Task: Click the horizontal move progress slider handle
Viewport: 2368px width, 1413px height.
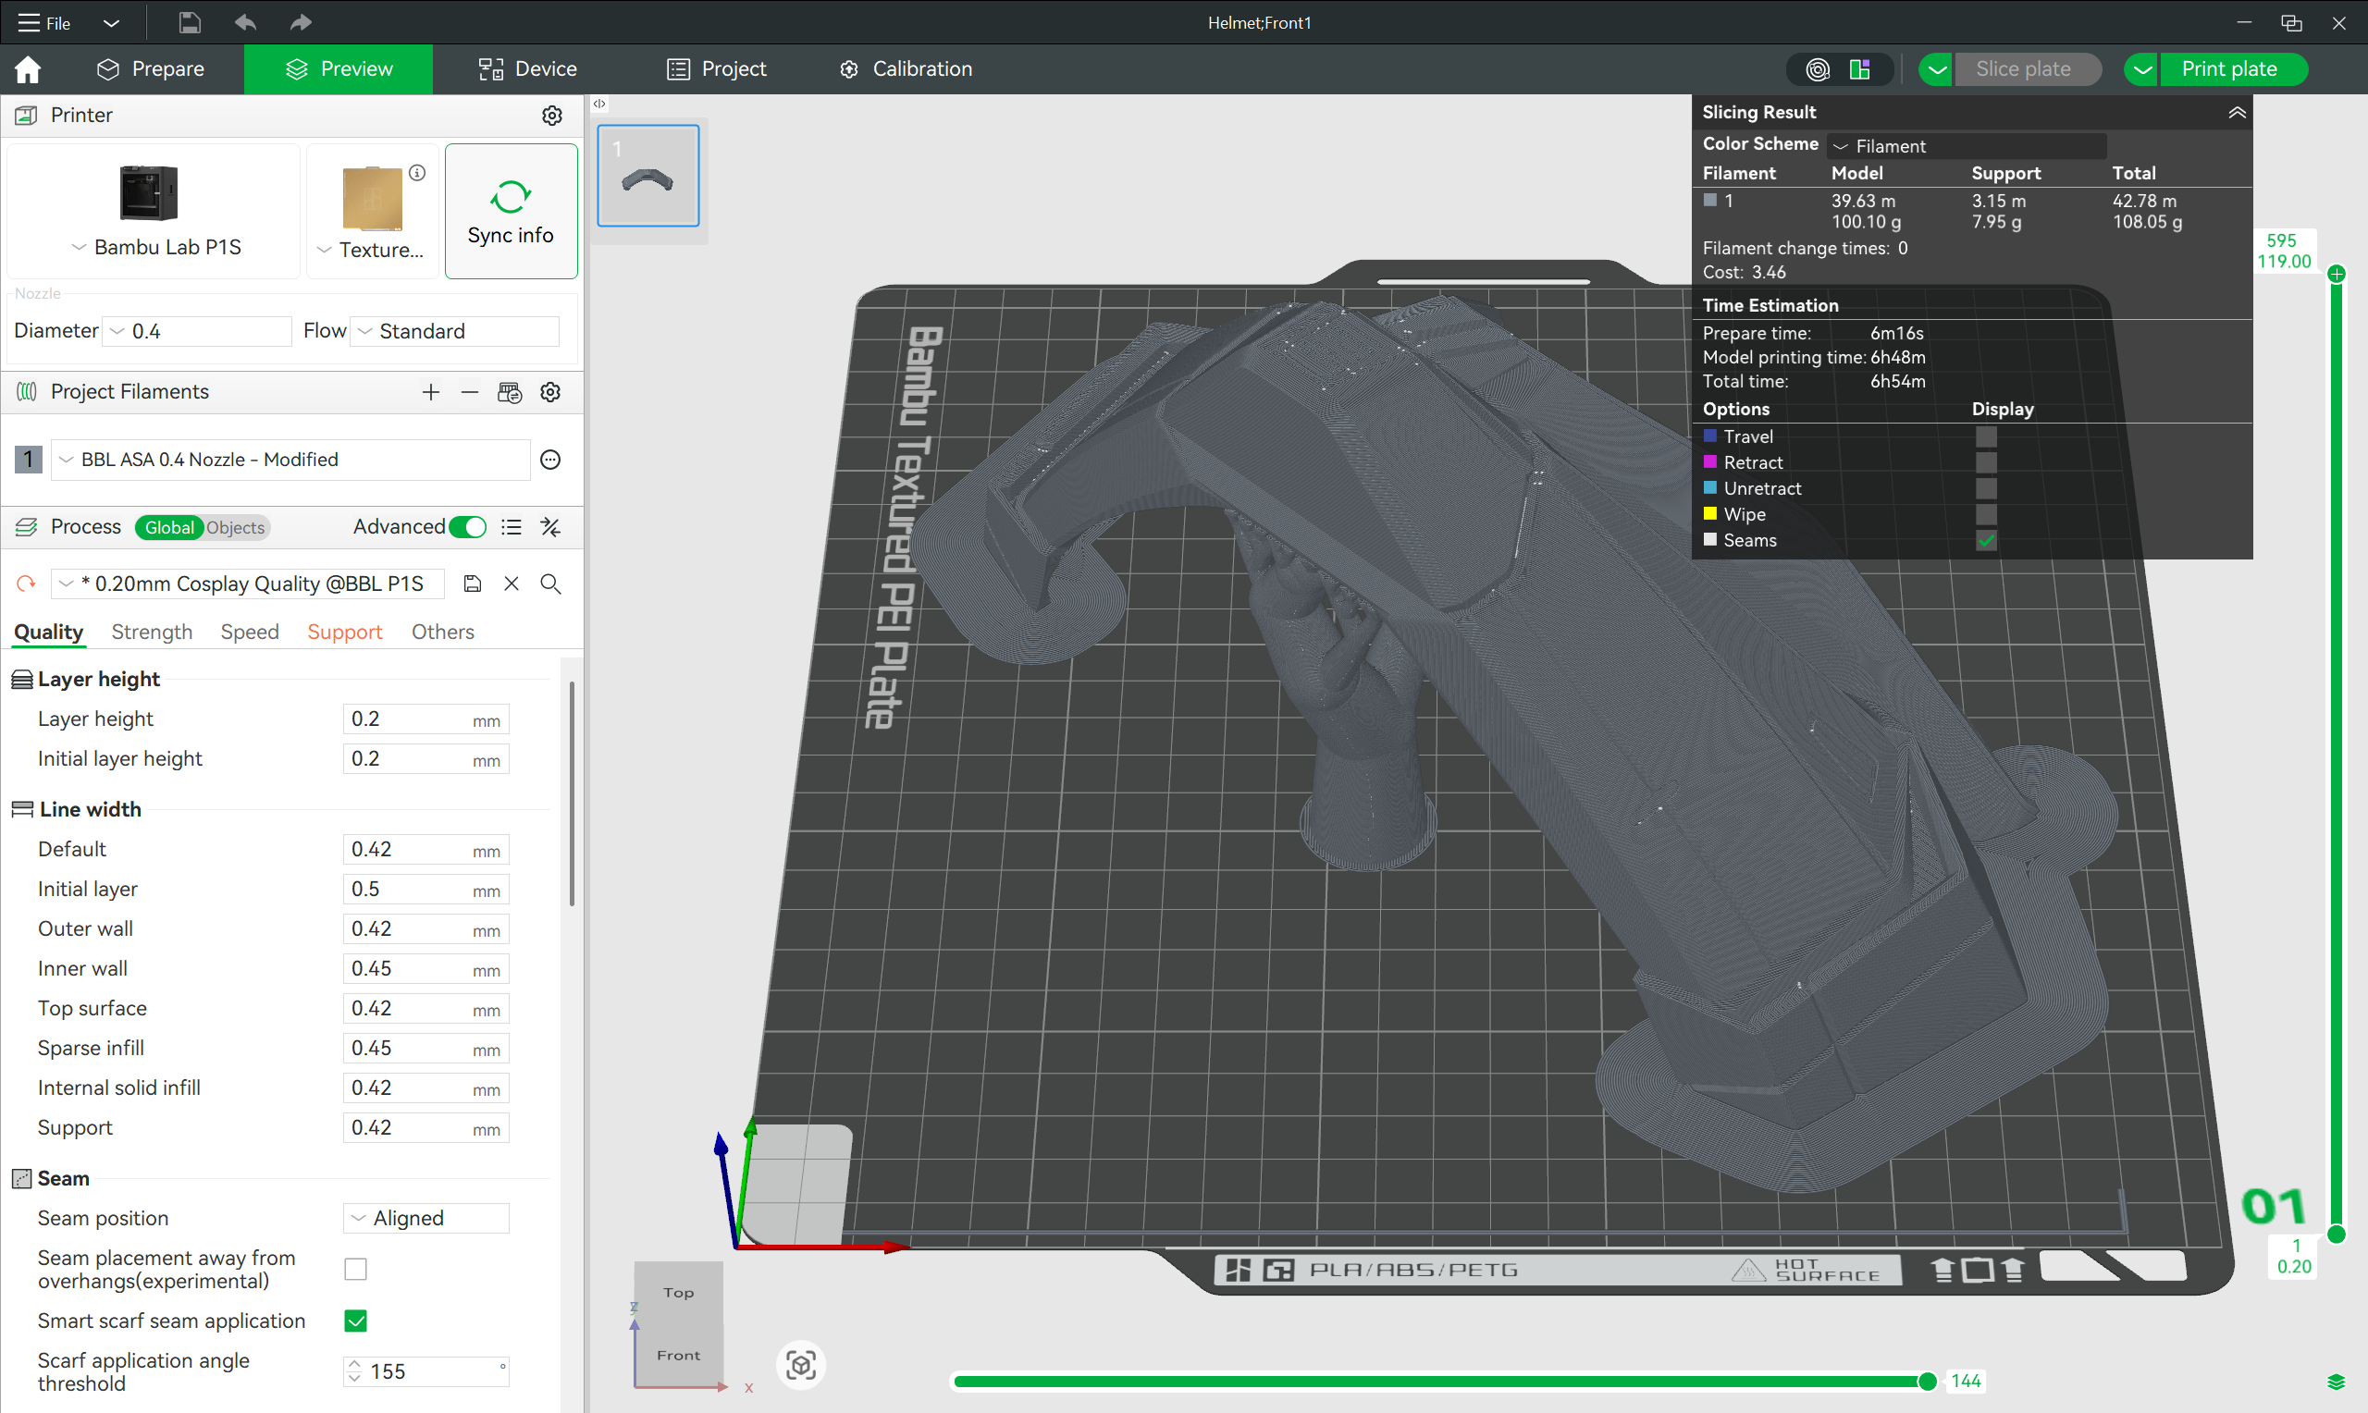Action: [1926, 1381]
